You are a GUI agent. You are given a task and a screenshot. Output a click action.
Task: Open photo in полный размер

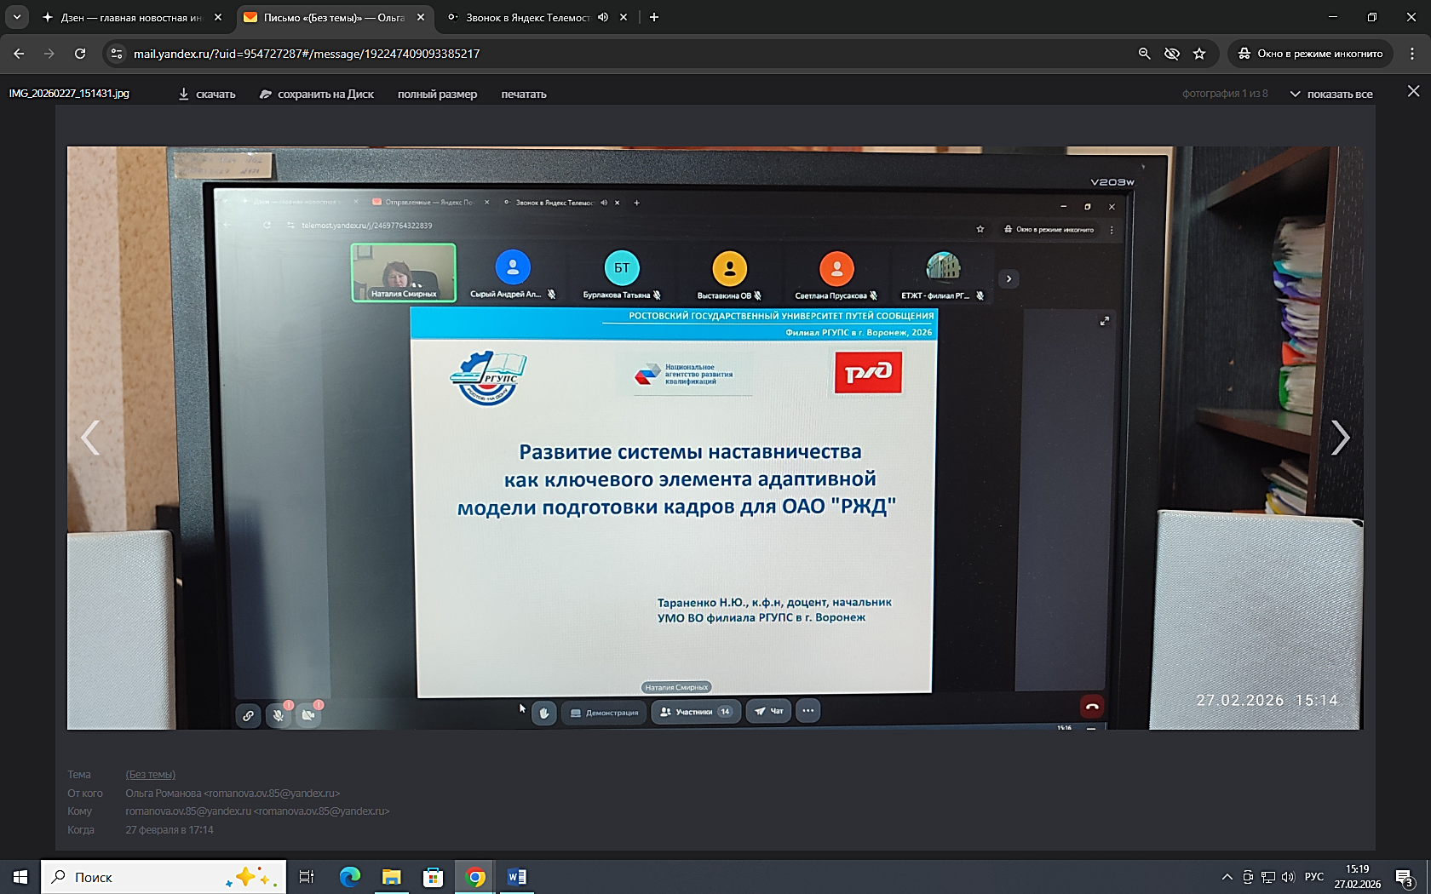pos(437,94)
